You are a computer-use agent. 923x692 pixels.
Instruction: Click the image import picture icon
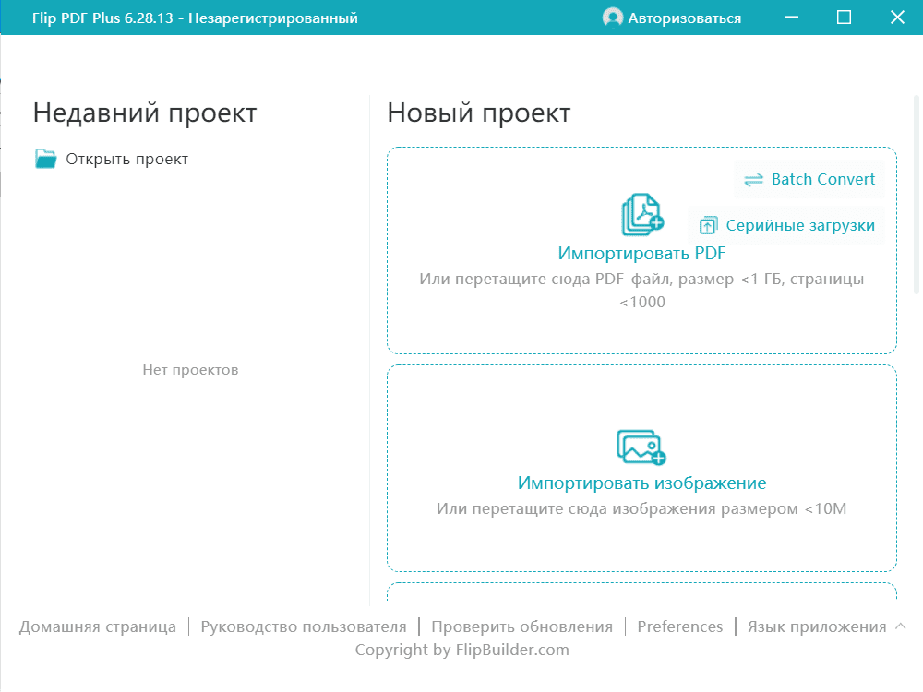(x=641, y=447)
